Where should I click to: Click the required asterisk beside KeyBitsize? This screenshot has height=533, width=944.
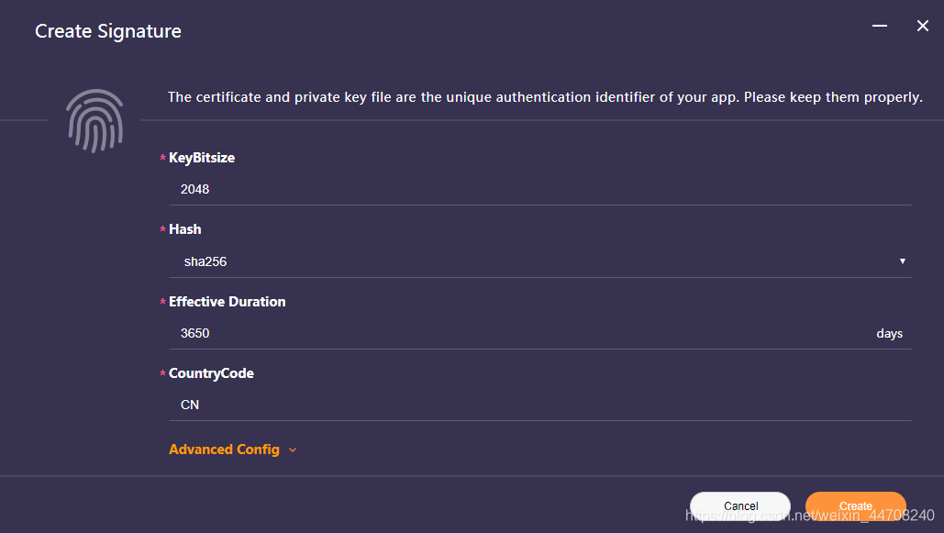163,159
